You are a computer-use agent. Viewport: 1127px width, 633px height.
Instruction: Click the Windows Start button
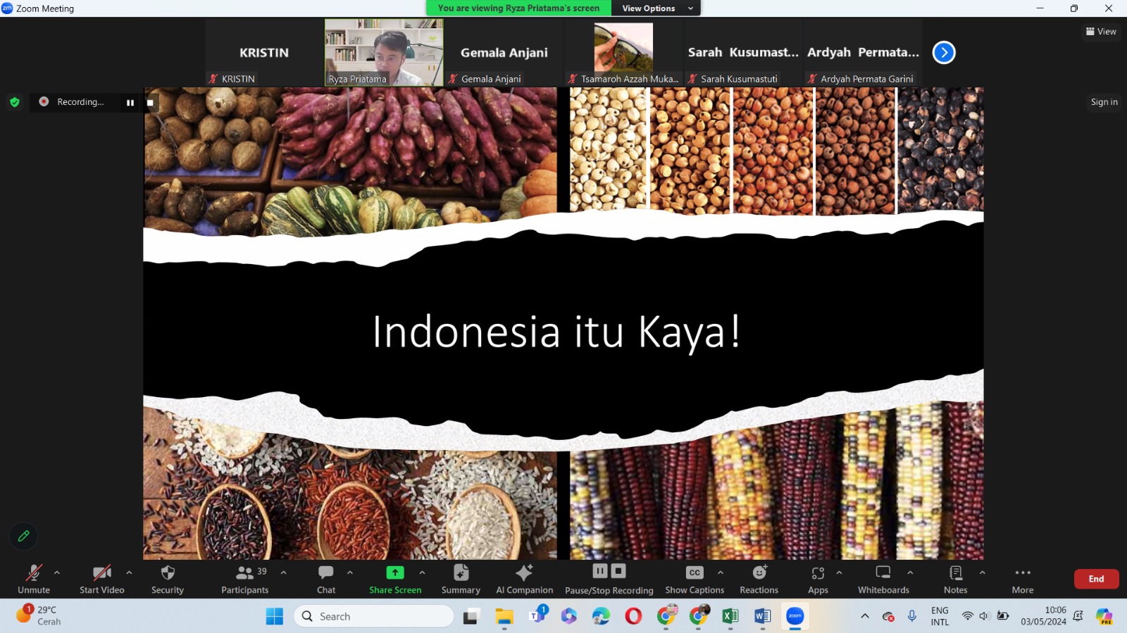click(274, 616)
